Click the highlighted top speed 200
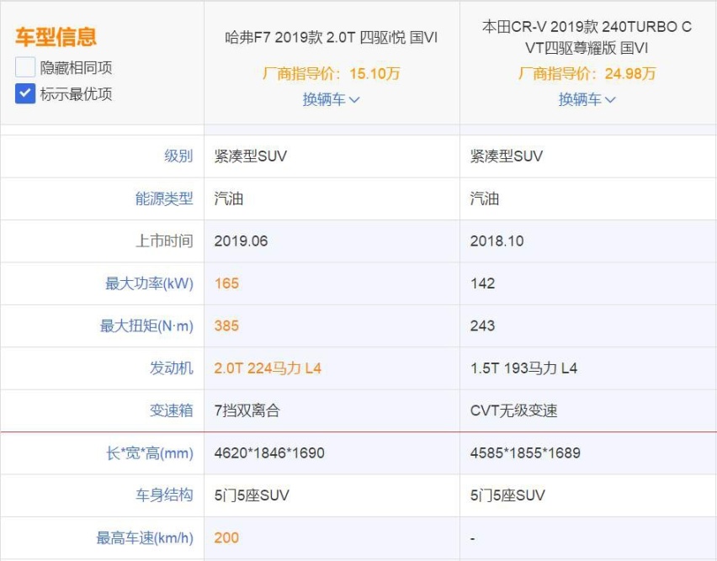The height and width of the screenshot is (561, 717). 227,537
